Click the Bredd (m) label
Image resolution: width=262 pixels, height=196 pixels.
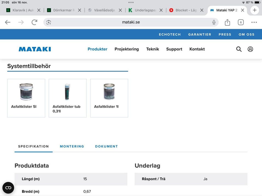point(31,191)
